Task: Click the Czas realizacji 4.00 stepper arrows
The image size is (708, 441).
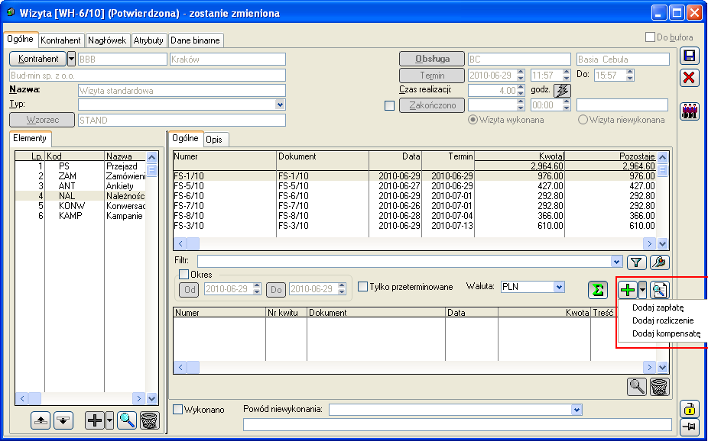Action: (521, 90)
